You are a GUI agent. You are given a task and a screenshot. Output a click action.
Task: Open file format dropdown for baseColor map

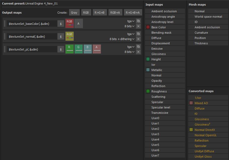[131, 21]
